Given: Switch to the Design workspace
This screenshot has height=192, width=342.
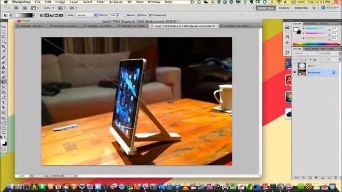Looking at the screenshot, I should (x=284, y=8).
